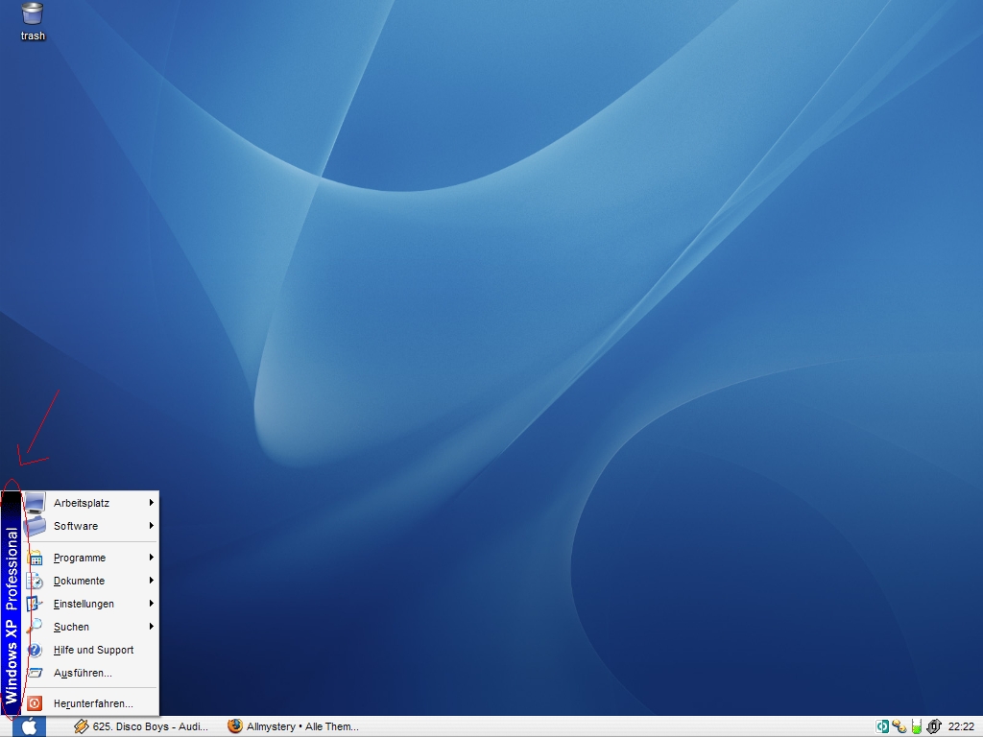Expand the Software submenu arrow
Image resolution: width=983 pixels, height=737 pixels.
pyautogui.click(x=152, y=526)
